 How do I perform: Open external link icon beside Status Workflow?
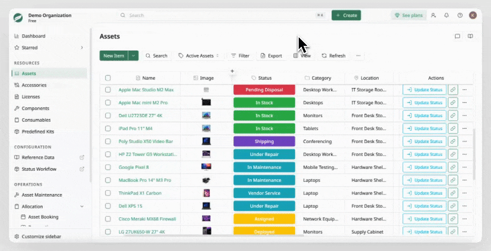click(82, 169)
